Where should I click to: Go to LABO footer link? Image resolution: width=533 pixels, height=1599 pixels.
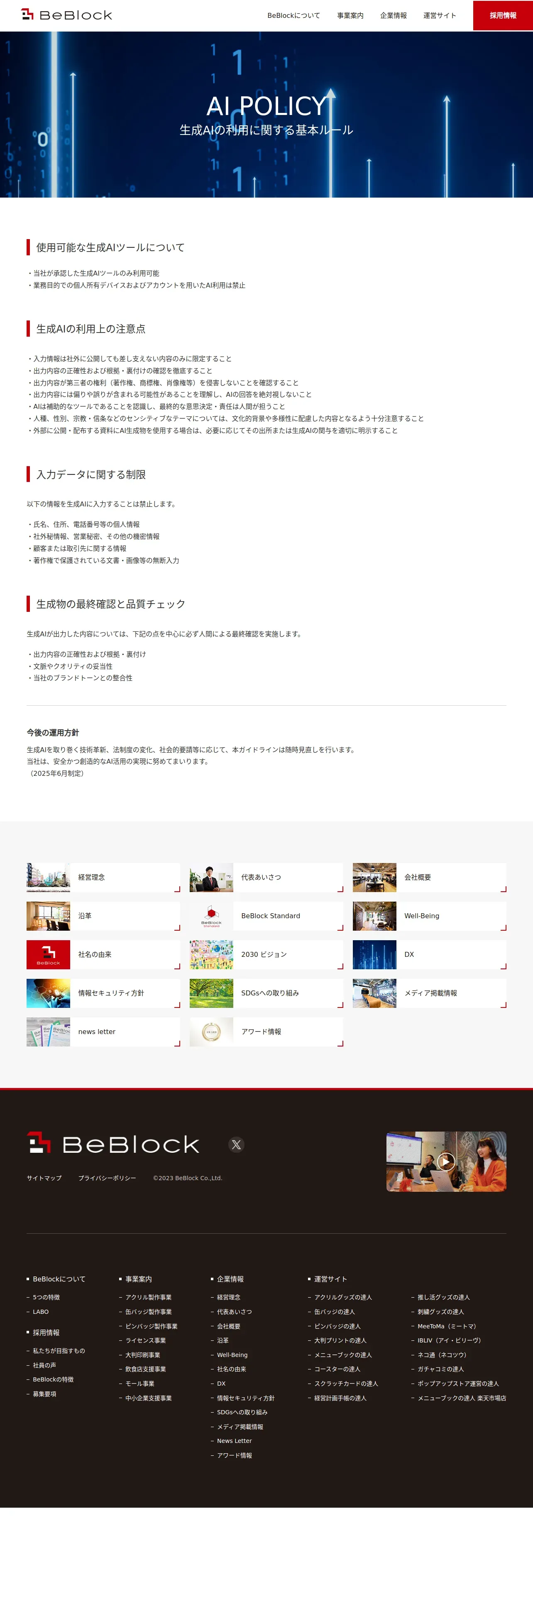pos(40,1312)
